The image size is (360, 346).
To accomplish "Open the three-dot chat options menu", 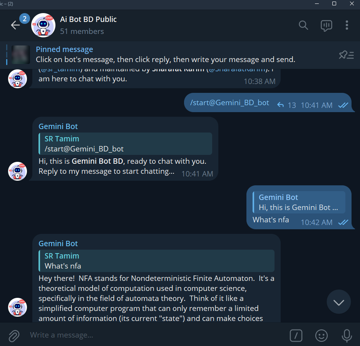I will [347, 25].
